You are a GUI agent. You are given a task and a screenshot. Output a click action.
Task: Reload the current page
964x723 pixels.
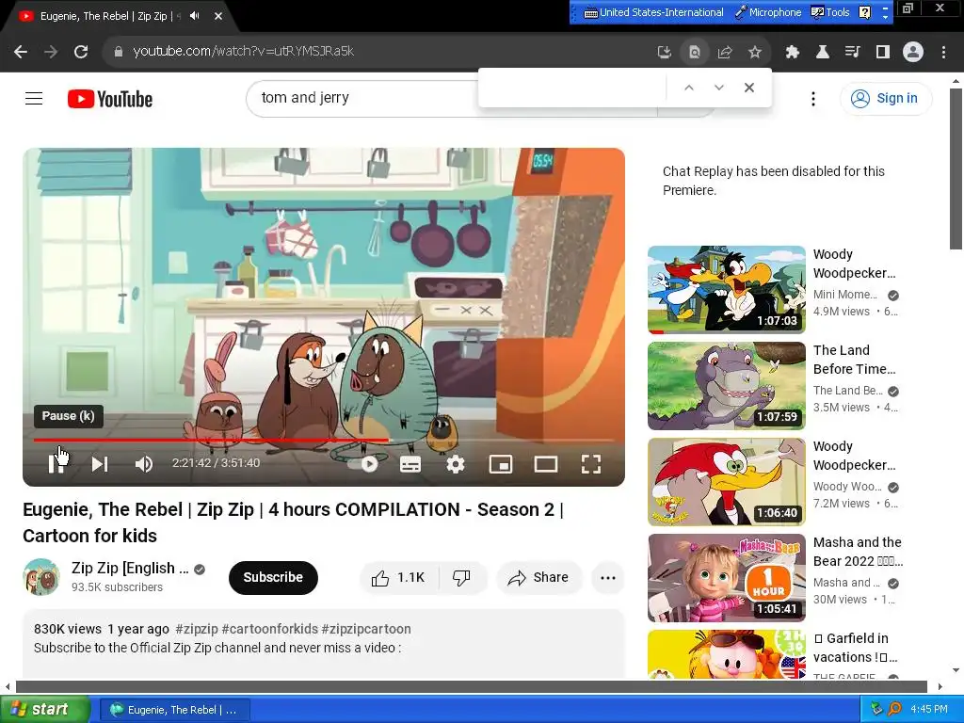(x=81, y=52)
